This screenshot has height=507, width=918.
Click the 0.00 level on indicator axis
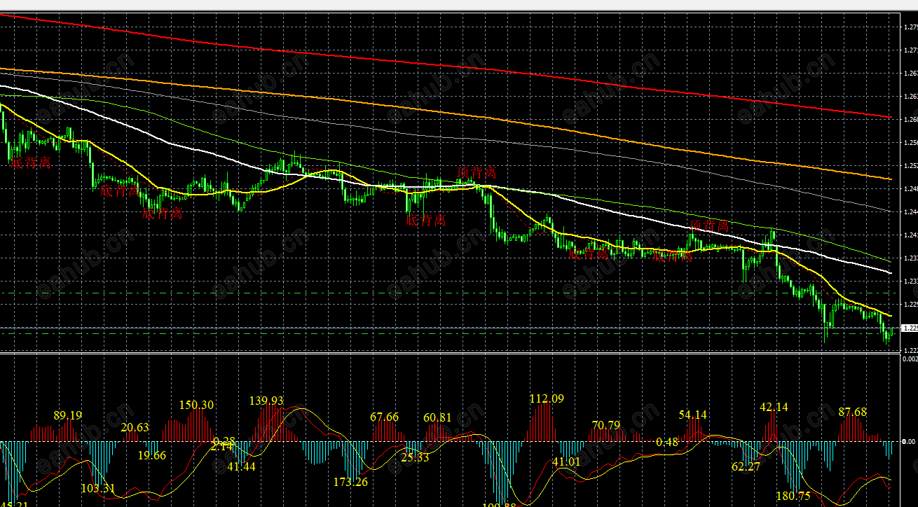point(909,442)
